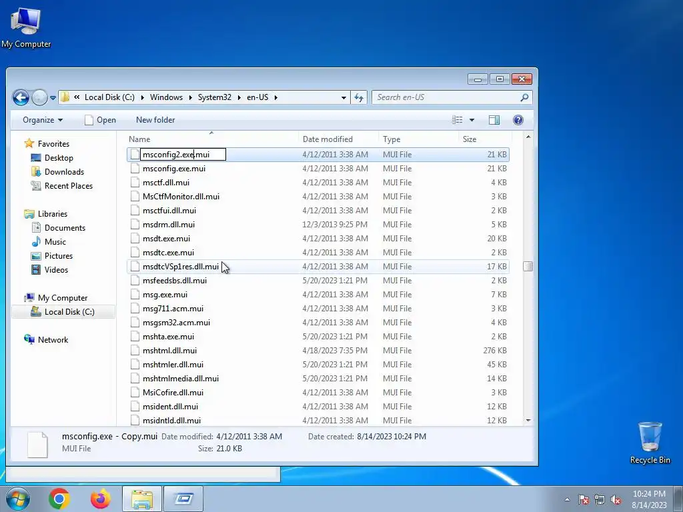Select the msctf.dll.mui file icon
Viewport: 683px width, 512px height.
pyautogui.click(x=135, y=183)
